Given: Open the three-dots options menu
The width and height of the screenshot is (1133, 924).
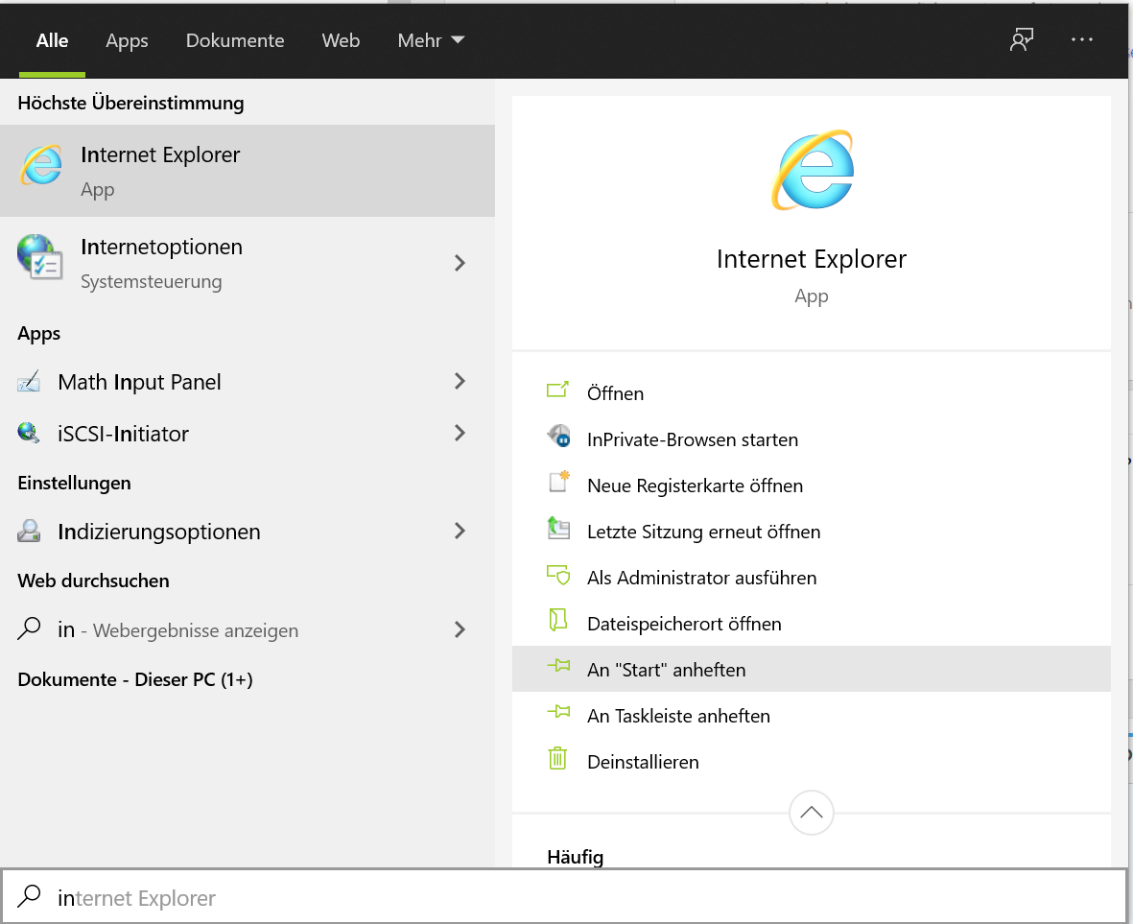Looking at the screenshot, I should point(1082,39).
